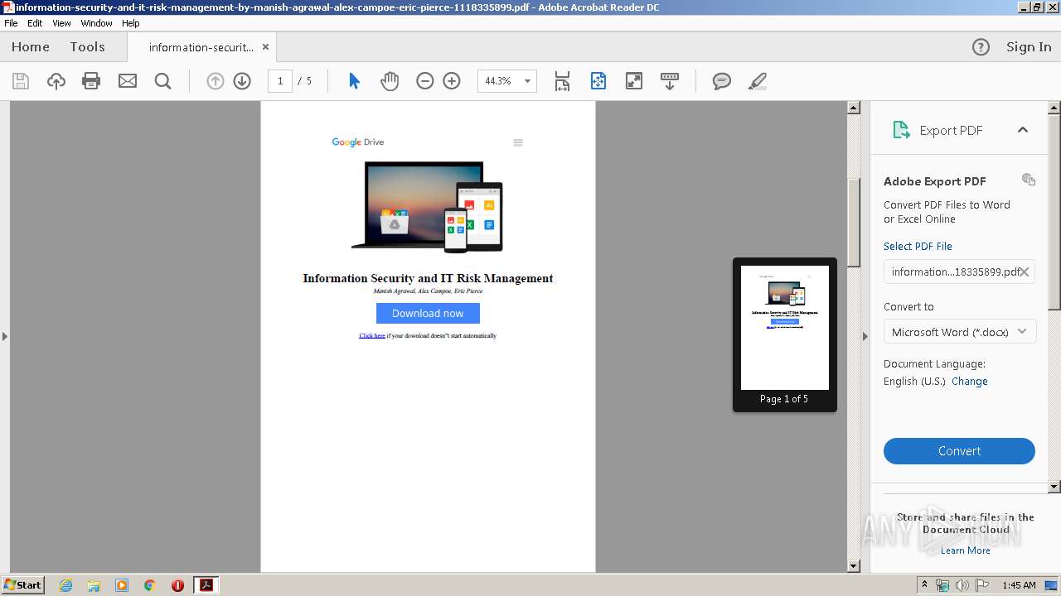Switch to the Tools tab
Screen dimensions: 1061x596
pyautogui.click(x=87, y=47)
